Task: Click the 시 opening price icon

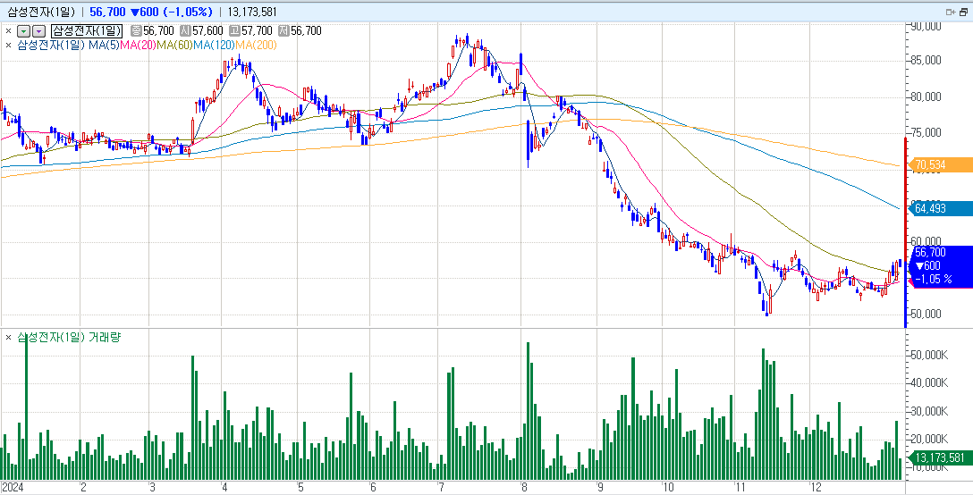Action: [185, 31]
